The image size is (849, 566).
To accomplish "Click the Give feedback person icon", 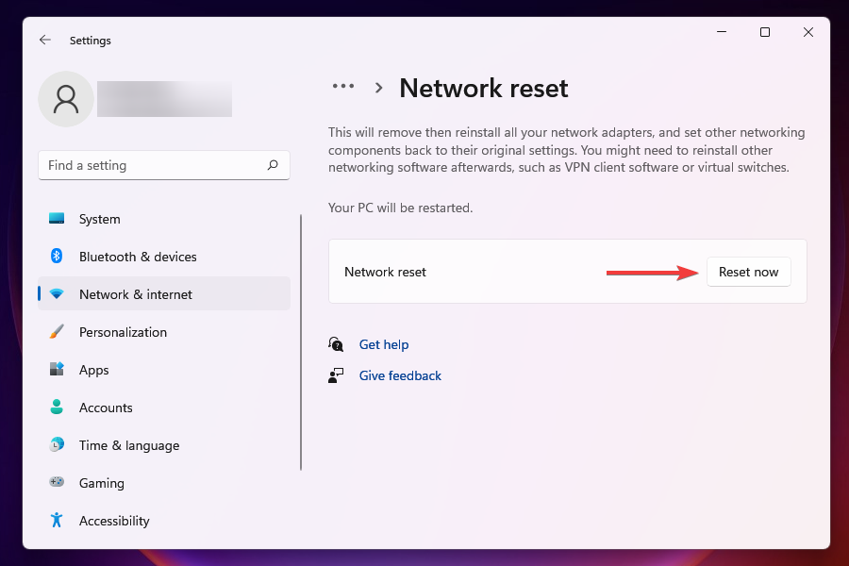I will point(336,375).
